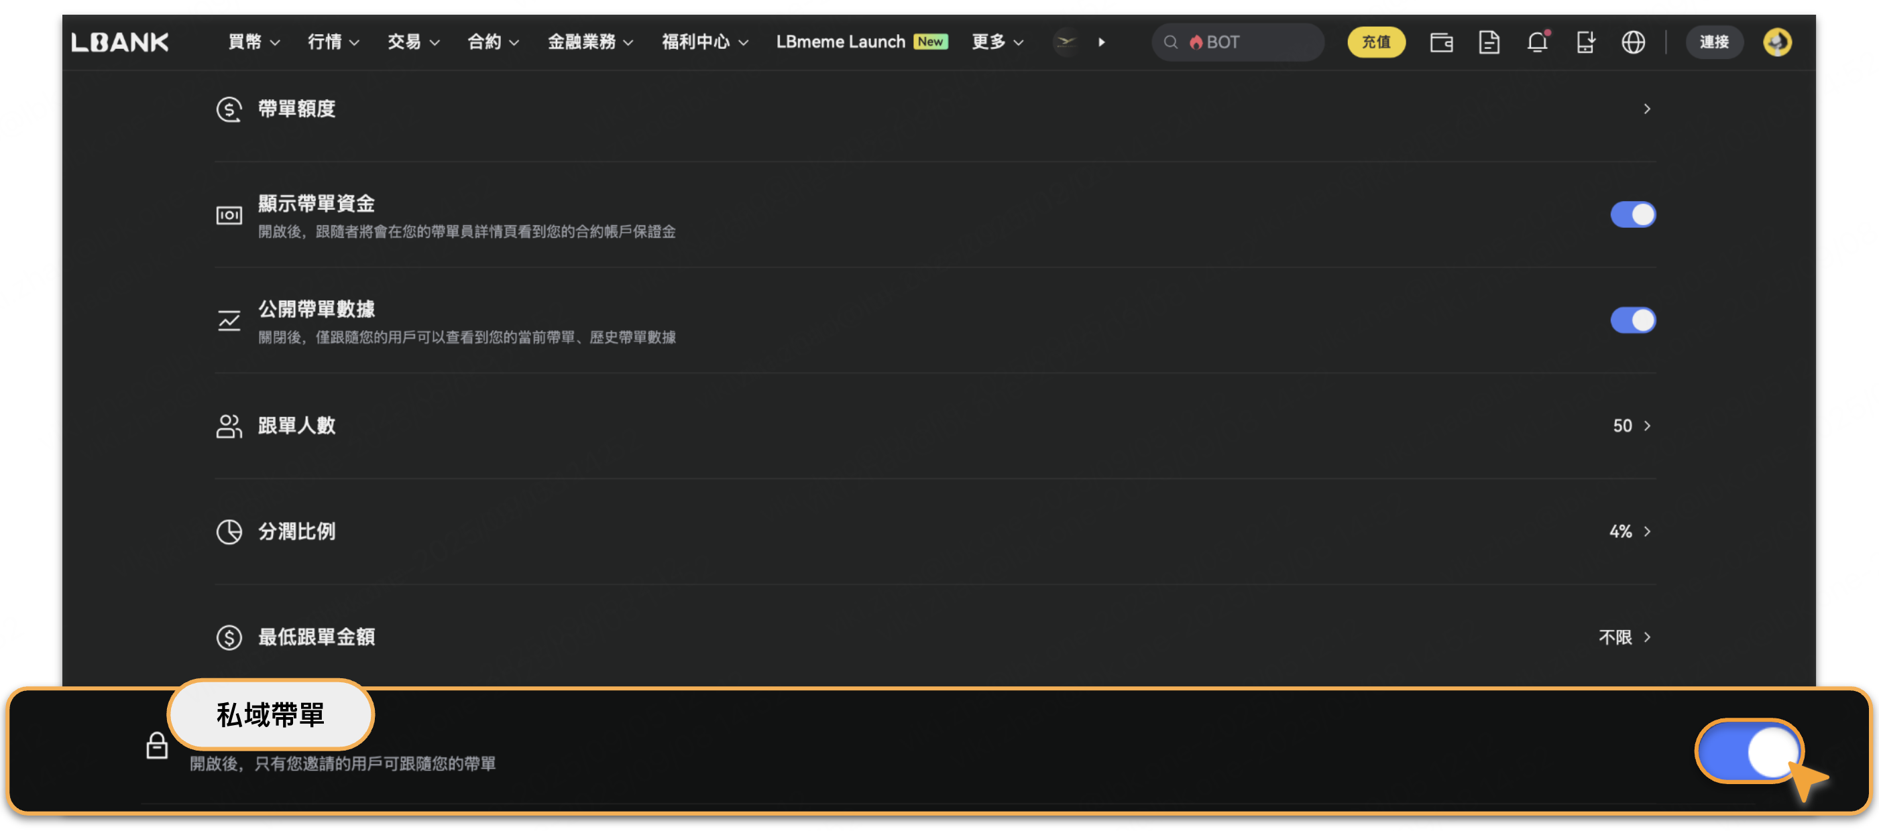
Task: Click the 分潤比例 label
Action: tap(297, 531)
